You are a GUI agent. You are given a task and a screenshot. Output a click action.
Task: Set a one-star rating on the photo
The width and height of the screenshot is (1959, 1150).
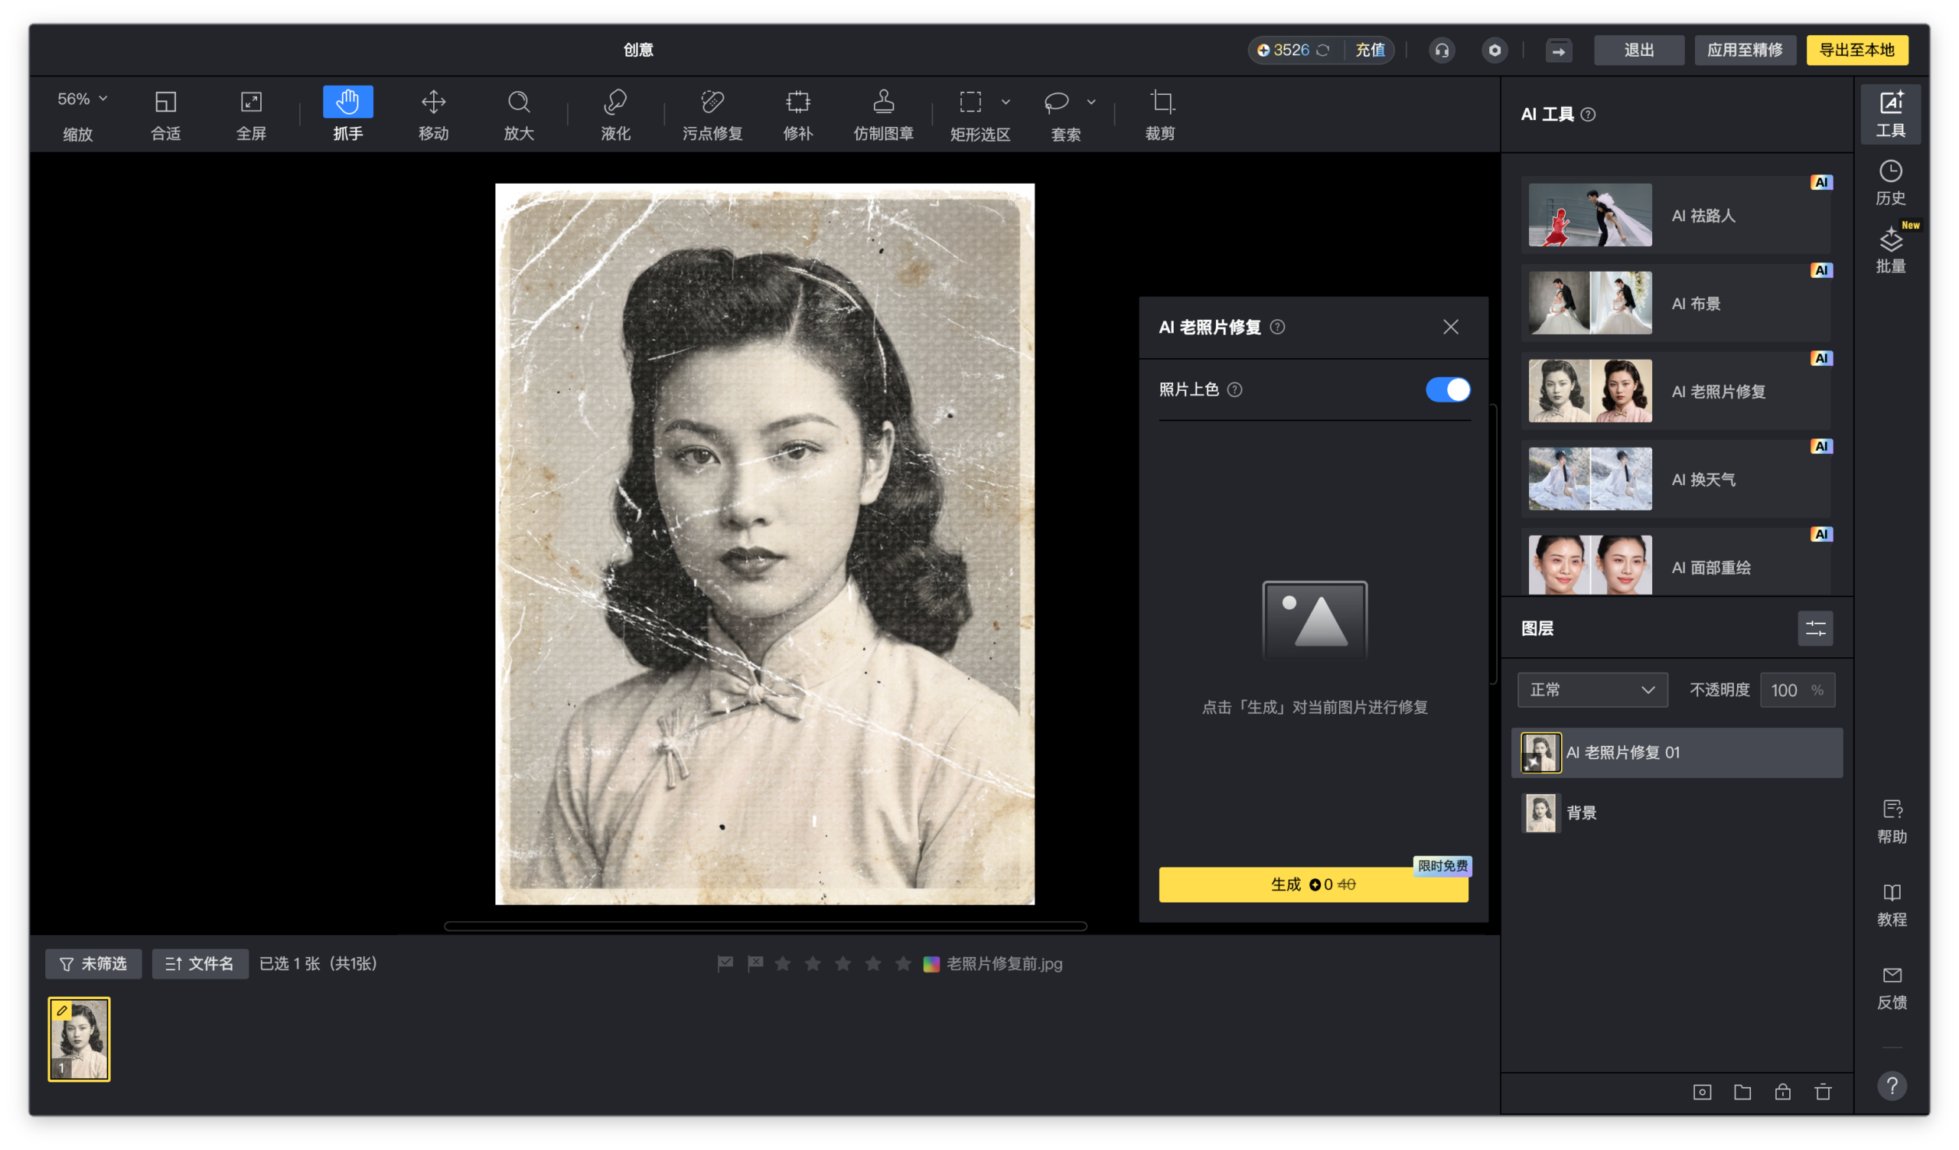click(x=782, y=964)
